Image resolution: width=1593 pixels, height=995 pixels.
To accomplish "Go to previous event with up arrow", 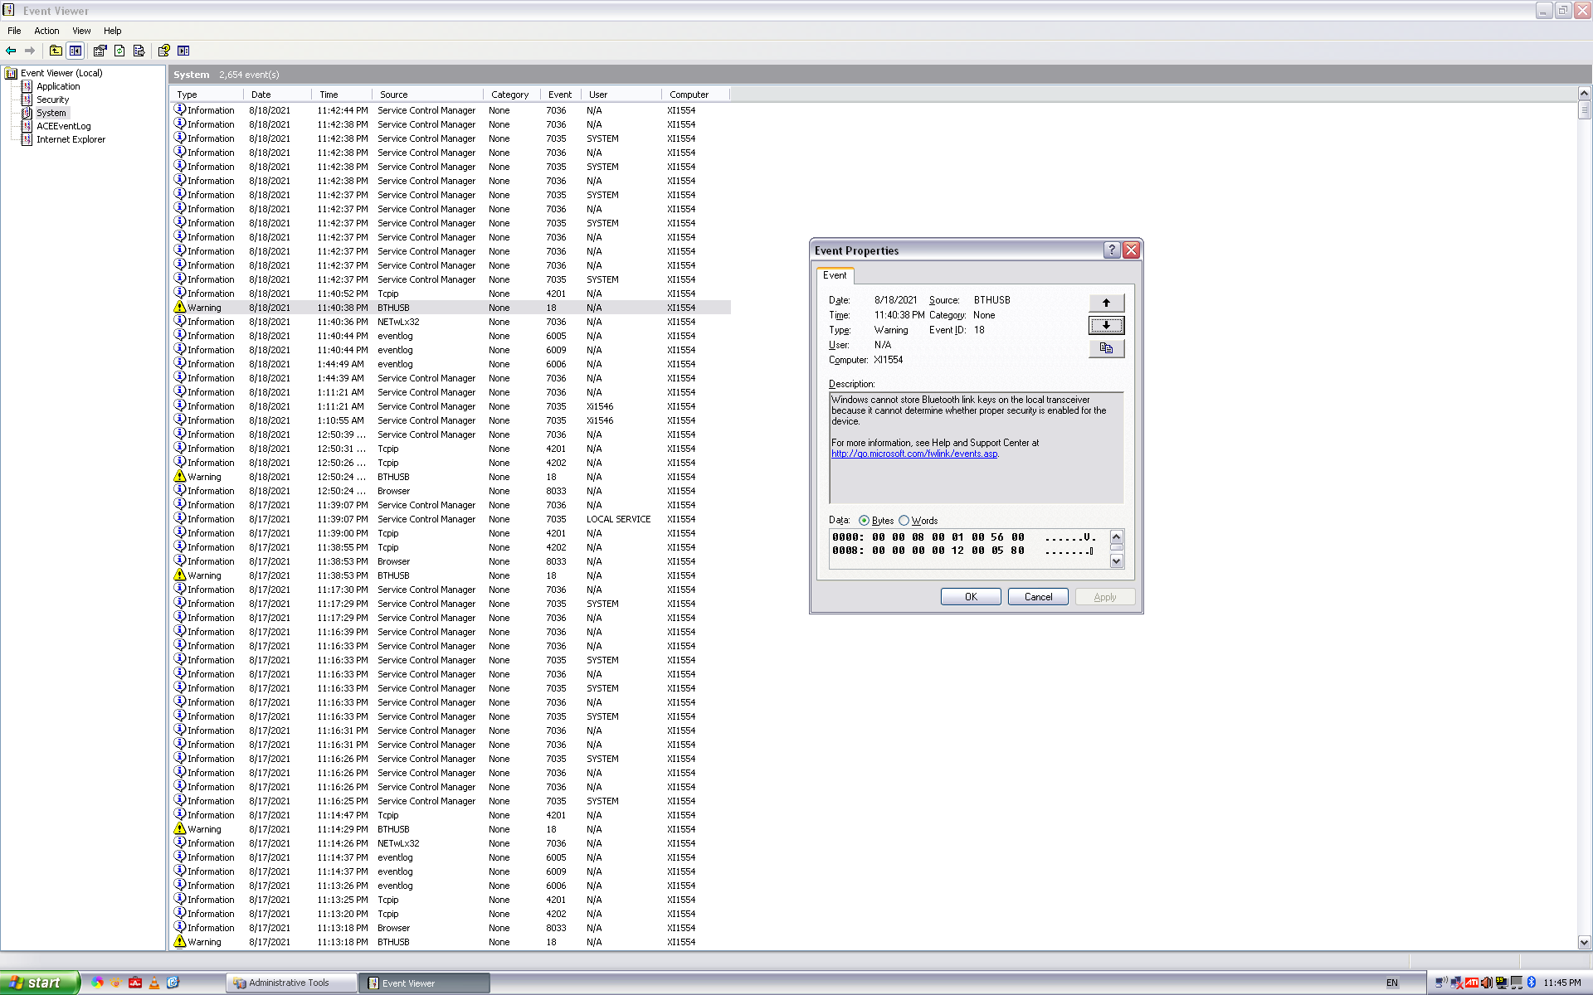I will pyautogui.click(x=1106, y=303).
